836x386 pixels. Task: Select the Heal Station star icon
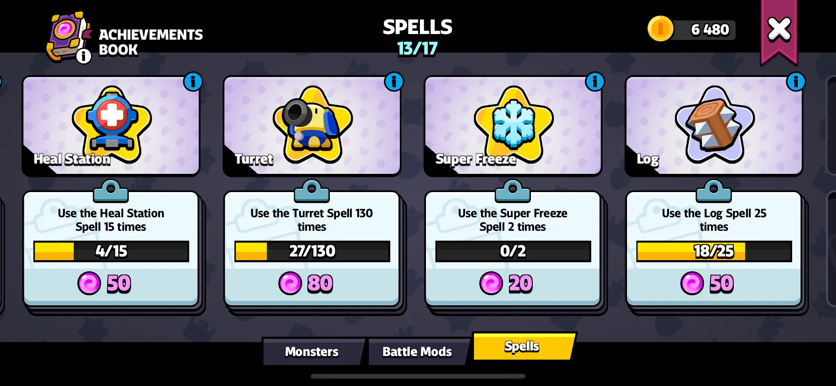pos(111,124)
